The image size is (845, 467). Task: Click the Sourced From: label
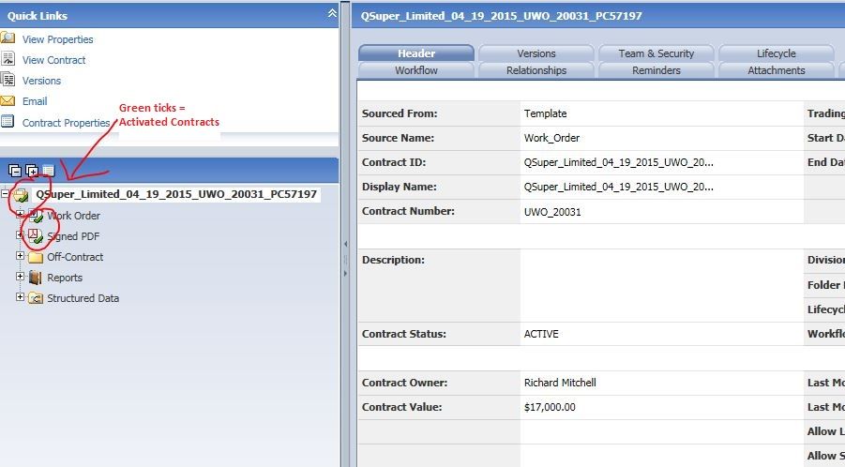pyautogui.click(x=400, y=113)
